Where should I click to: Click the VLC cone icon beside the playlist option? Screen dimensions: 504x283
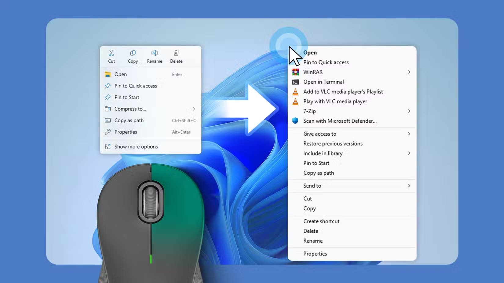295,91
